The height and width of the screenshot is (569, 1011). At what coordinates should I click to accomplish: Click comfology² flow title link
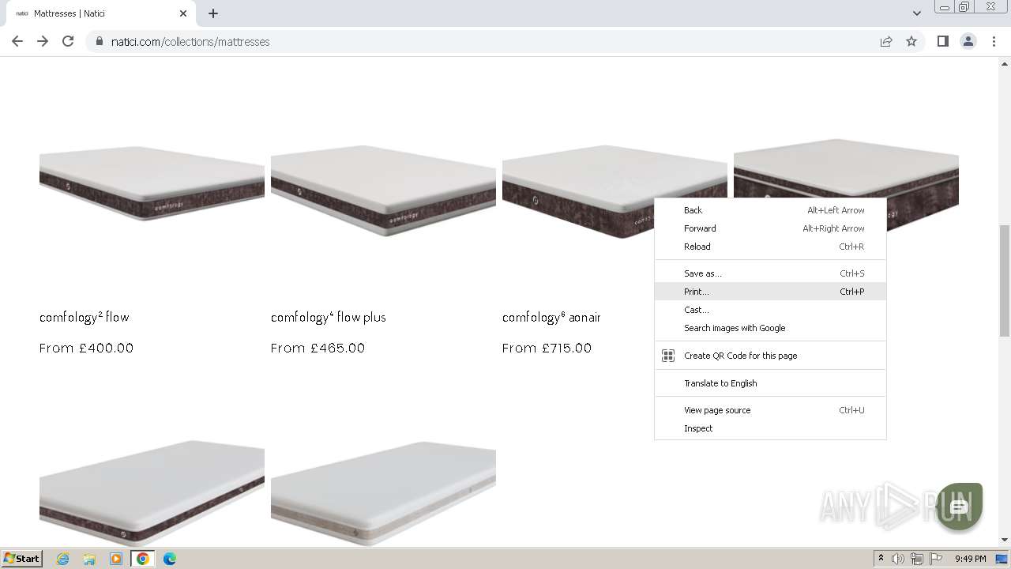tap(84, 317)
